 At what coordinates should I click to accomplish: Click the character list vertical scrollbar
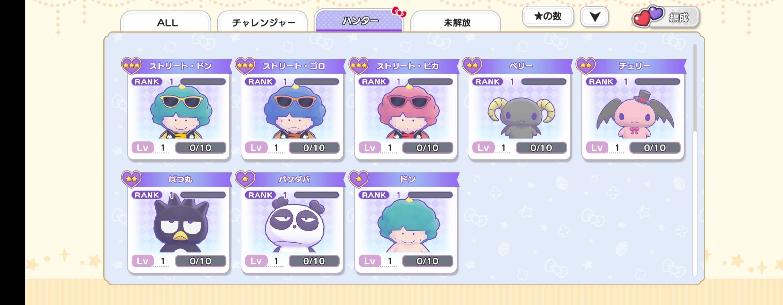(695, 160)
